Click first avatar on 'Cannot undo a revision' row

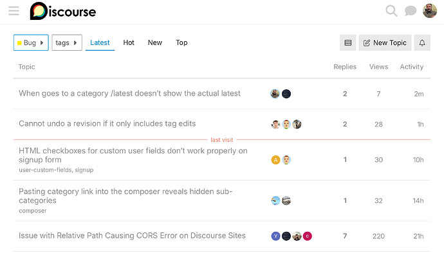275,124
